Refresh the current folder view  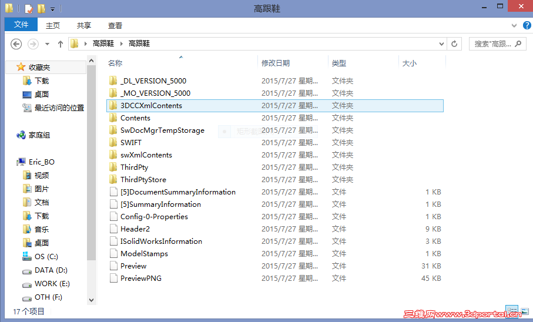tap(454, 44)
